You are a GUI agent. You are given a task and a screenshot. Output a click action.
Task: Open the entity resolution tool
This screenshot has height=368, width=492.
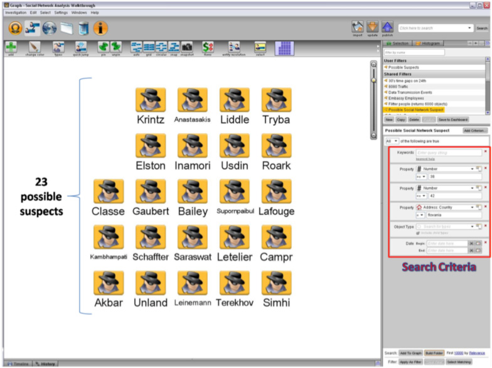234,47
